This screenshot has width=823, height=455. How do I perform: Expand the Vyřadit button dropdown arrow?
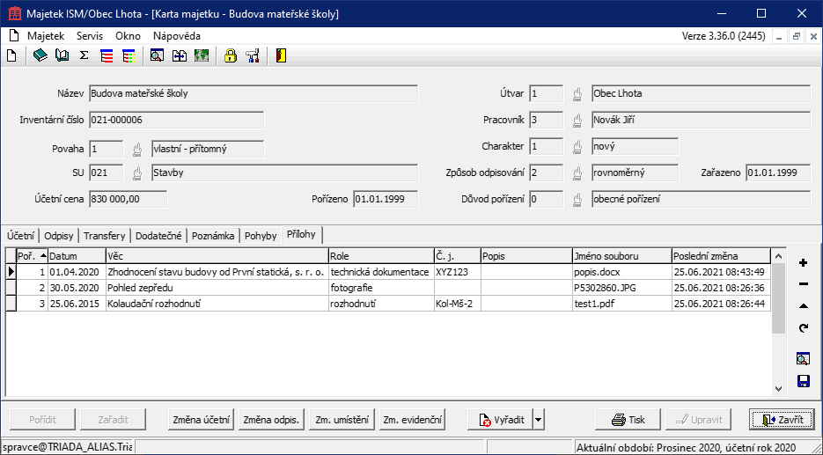[x=538, y=420]
